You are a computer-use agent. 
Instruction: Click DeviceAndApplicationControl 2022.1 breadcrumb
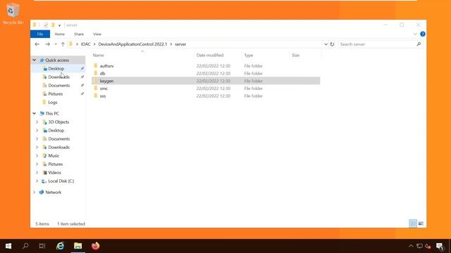point(132,44)
